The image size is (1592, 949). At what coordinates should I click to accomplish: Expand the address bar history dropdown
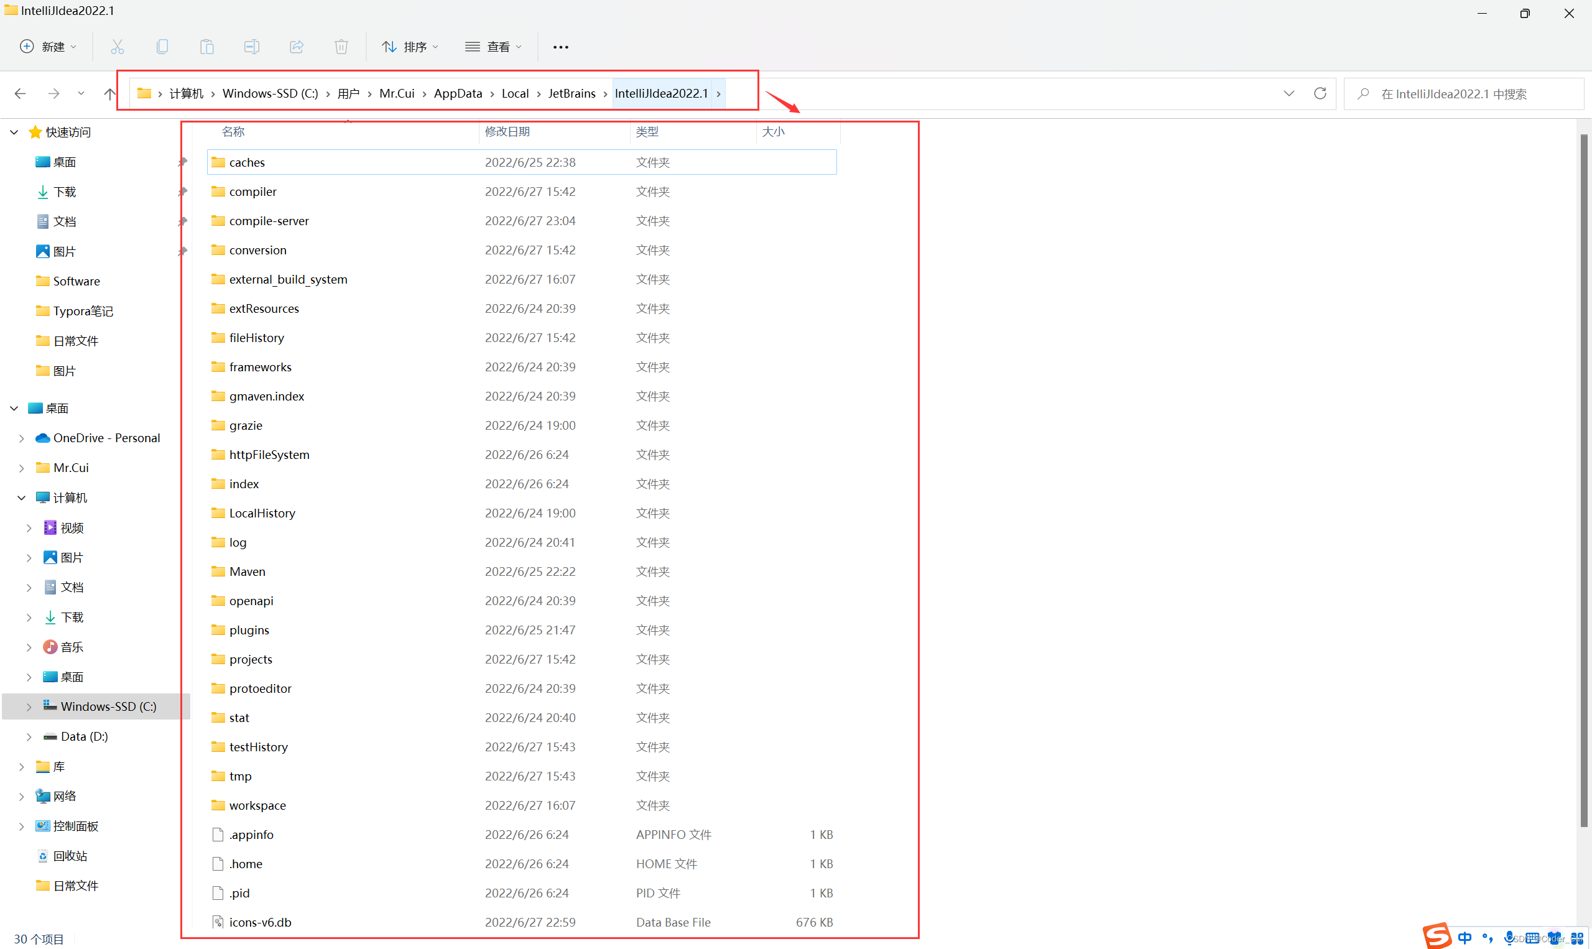[1289, 94]
